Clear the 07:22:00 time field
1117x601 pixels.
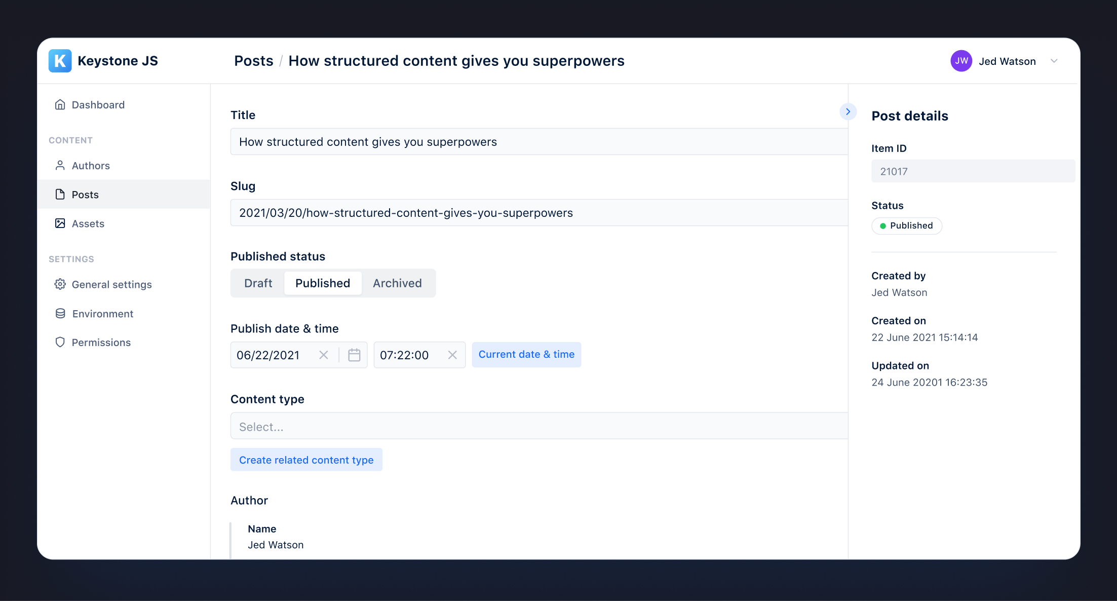(452, 355)
